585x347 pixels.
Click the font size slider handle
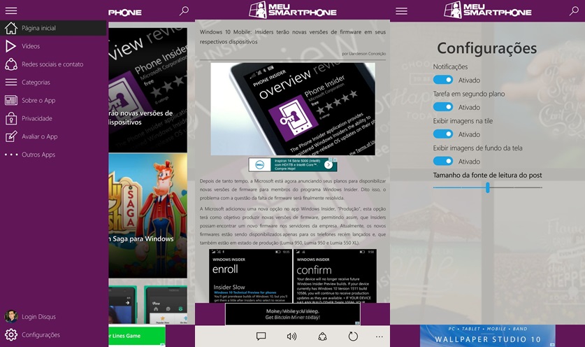click(488, 187)
